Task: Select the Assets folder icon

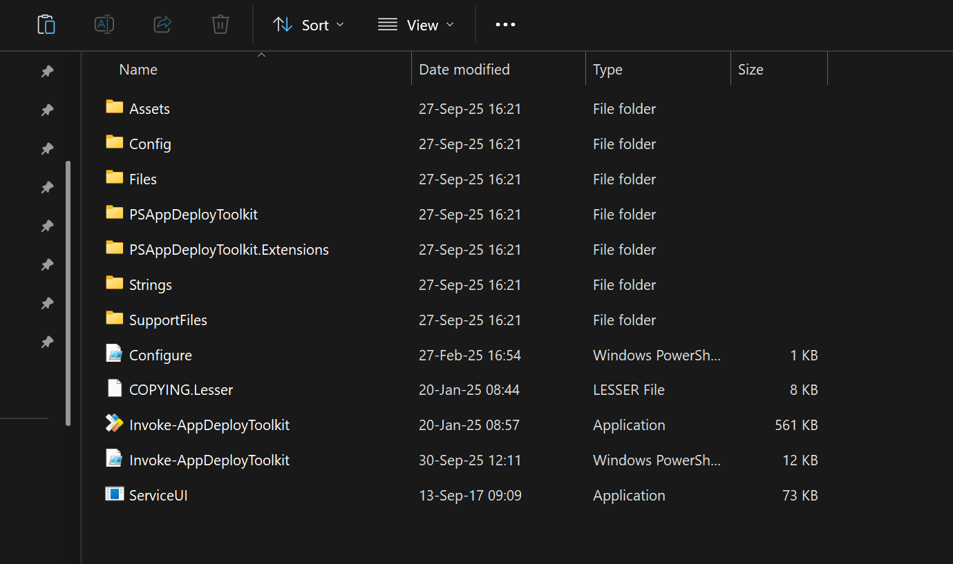Action: 115,108
